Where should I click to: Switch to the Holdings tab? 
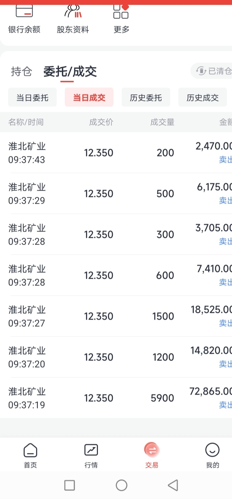22,71
